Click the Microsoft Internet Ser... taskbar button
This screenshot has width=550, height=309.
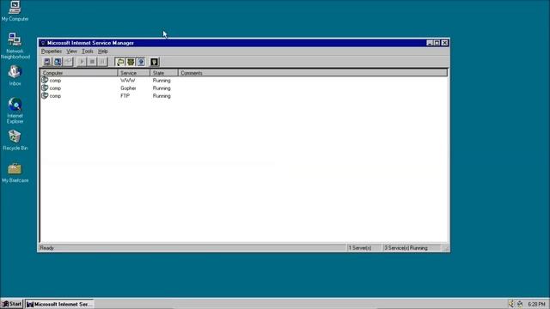point(59,304)
